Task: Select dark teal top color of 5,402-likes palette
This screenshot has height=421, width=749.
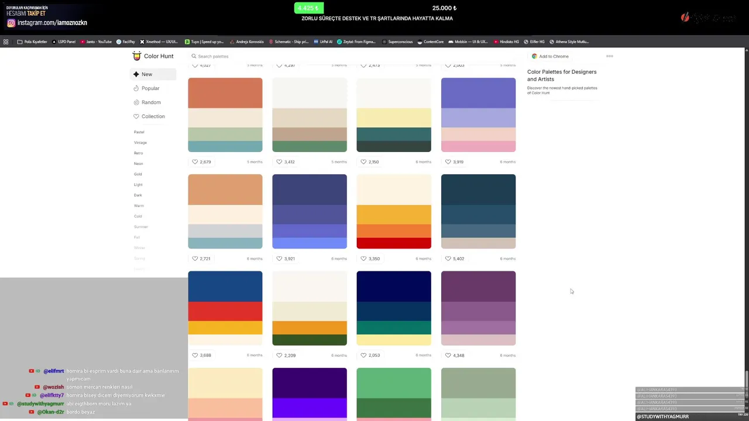Action: 478,189
